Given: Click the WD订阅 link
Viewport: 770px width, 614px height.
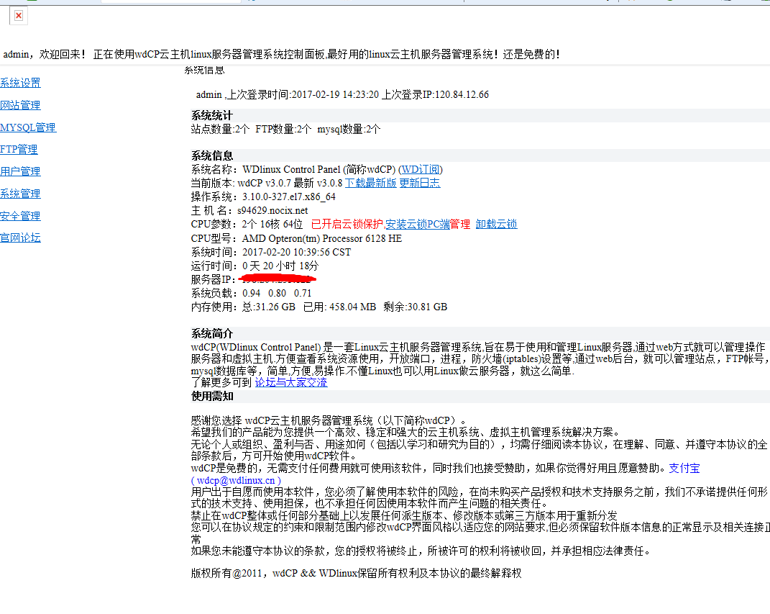Looking at the screenshot, I should 421,170.
